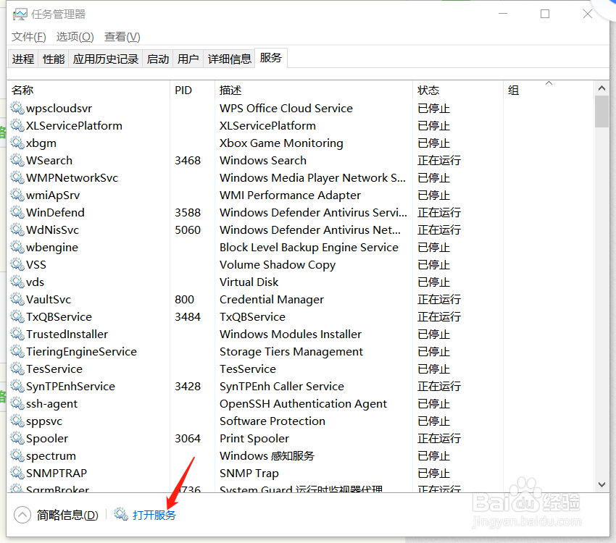
Task: Switch to the 进程 tab
Action: pos(22,59)
